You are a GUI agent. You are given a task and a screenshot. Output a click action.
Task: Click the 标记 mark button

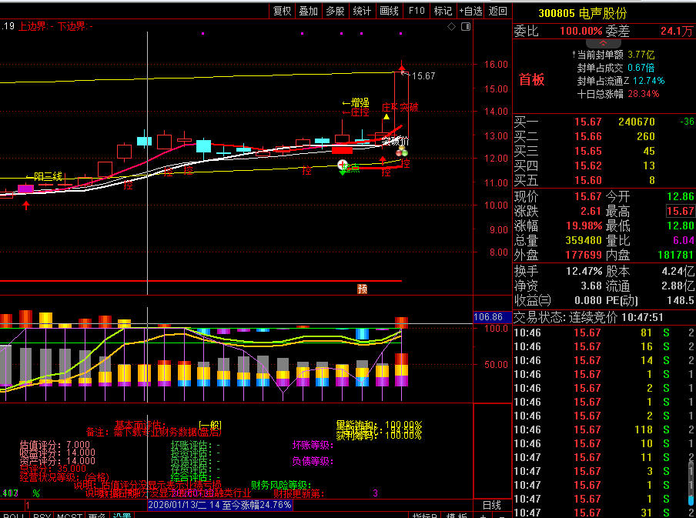[443, 11]
